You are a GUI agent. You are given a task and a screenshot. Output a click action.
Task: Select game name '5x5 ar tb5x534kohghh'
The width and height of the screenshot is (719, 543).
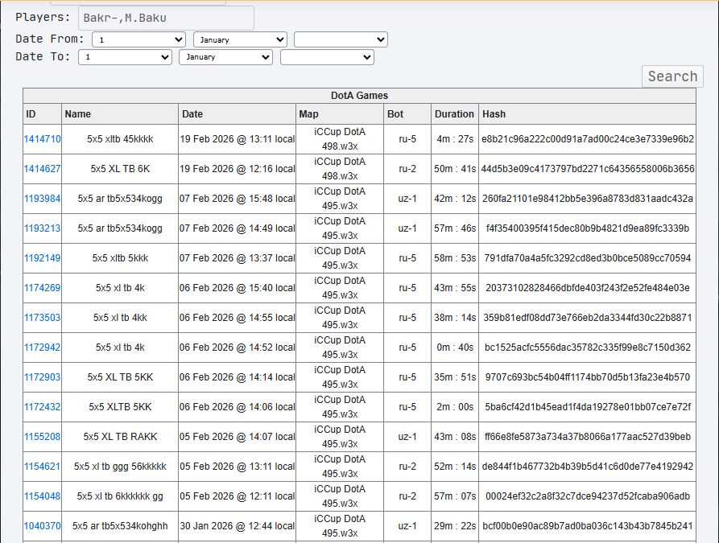[x=120, y=526]
